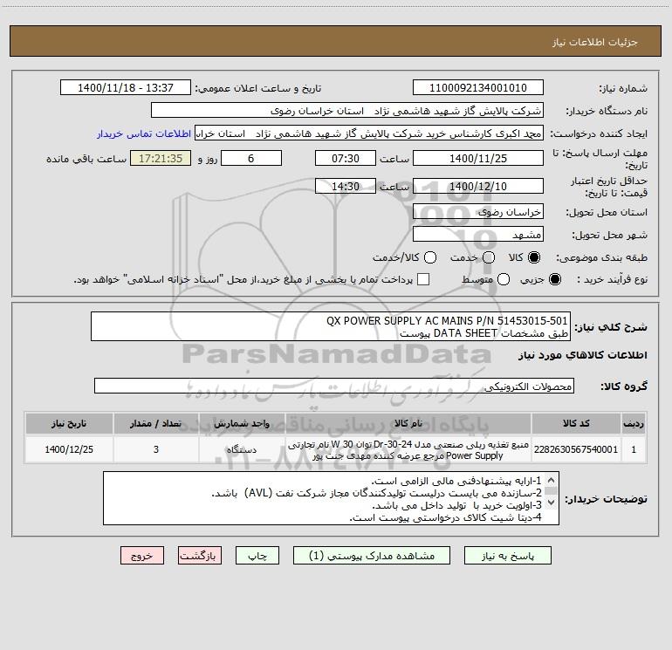Click the need number field 1100092134001010
This screenshot has width=672, height=650.
[478, 88]
